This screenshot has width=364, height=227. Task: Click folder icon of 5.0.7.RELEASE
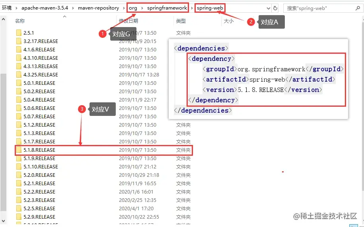tap(19, 116)
